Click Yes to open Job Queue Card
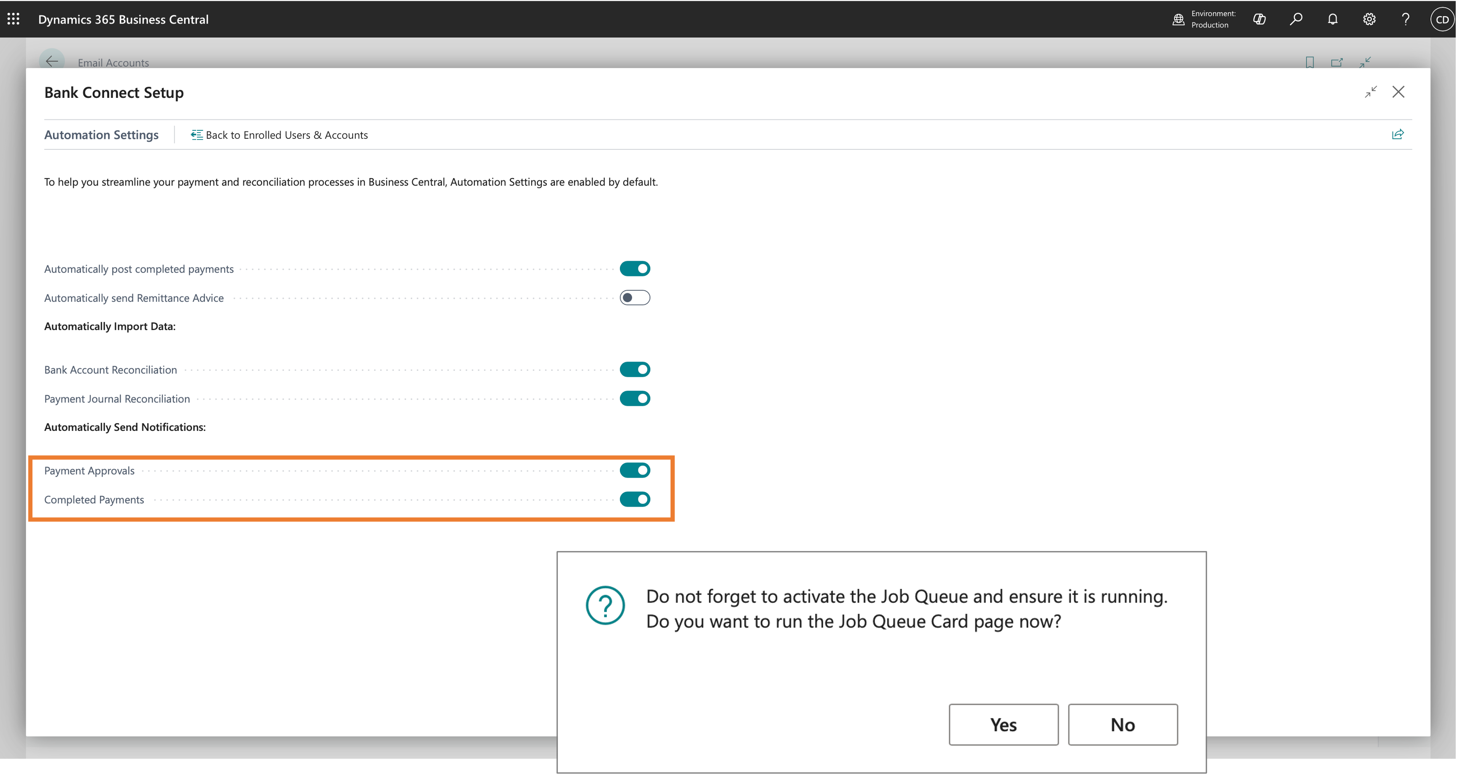Screen dimensions: 1457x775 (x=1003, y=725)
